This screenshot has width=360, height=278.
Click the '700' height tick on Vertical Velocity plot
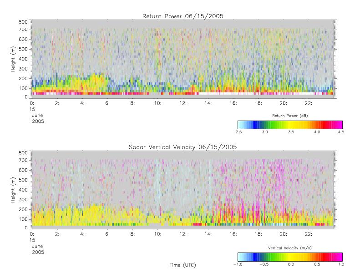pyautogui.click(x=23, y=160)
